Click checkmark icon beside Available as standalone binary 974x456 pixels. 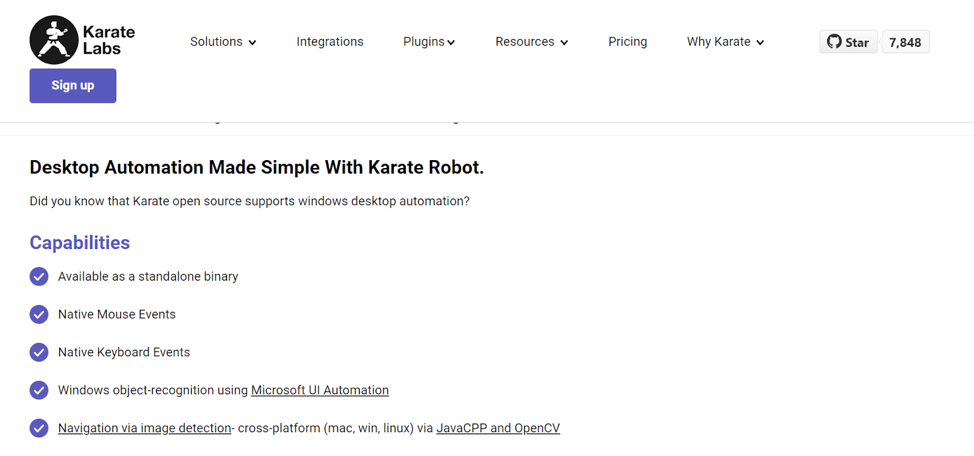[39, 276]
